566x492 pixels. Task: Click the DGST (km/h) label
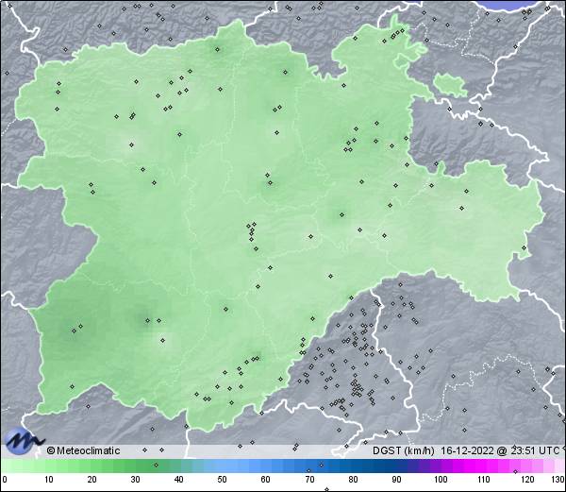tap(404, 450)
